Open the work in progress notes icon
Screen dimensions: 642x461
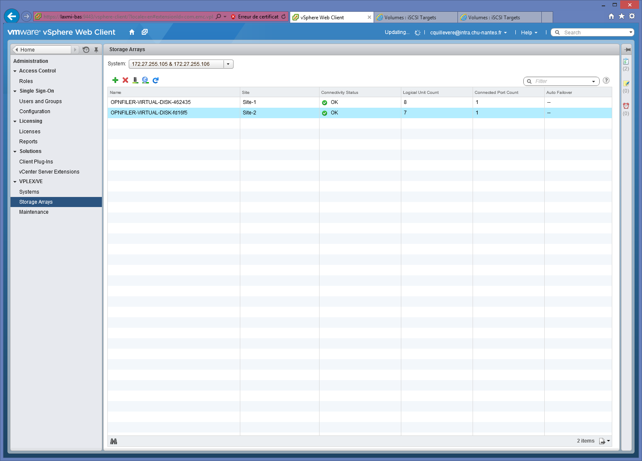coord(626,84)
